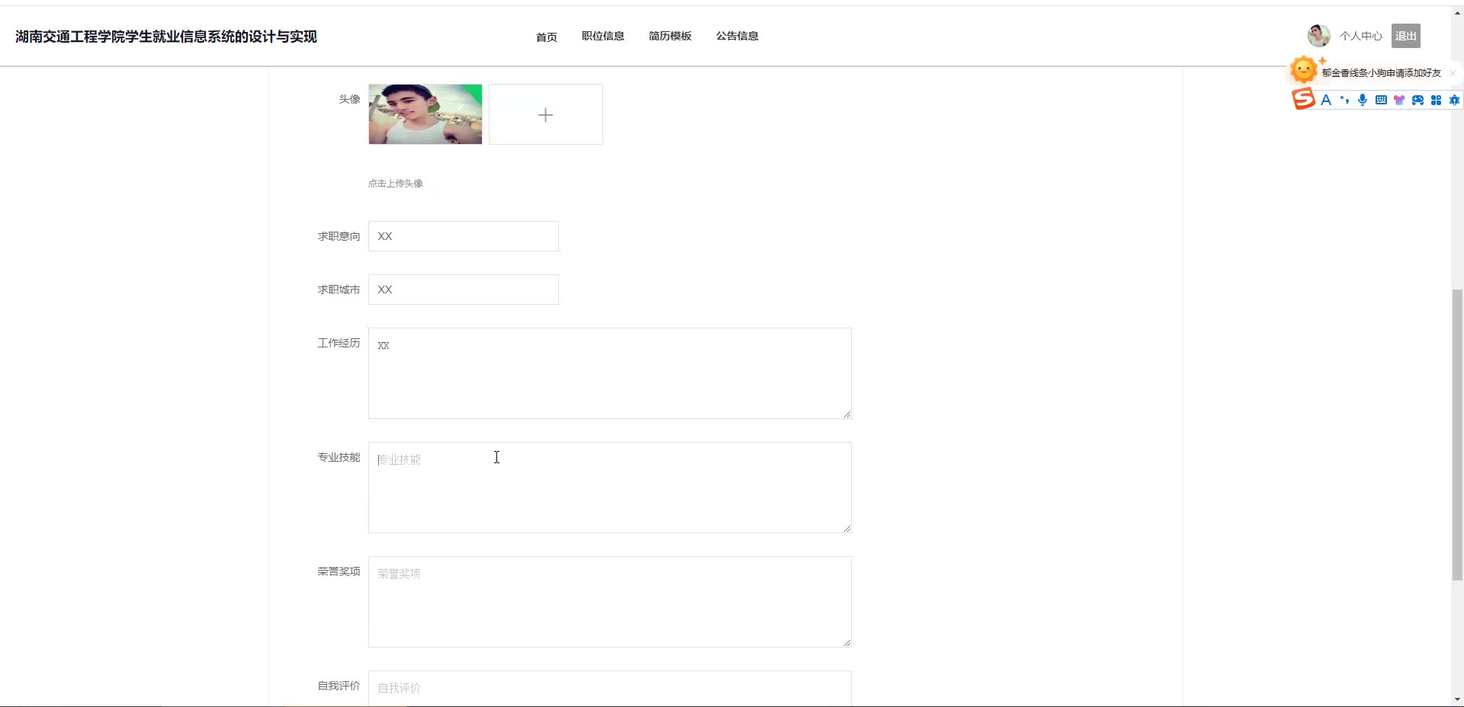Click the Sogou input method logo
Image resolution: width=1464 pixels, height=707 pixels.
click(x=1303, y=99)
